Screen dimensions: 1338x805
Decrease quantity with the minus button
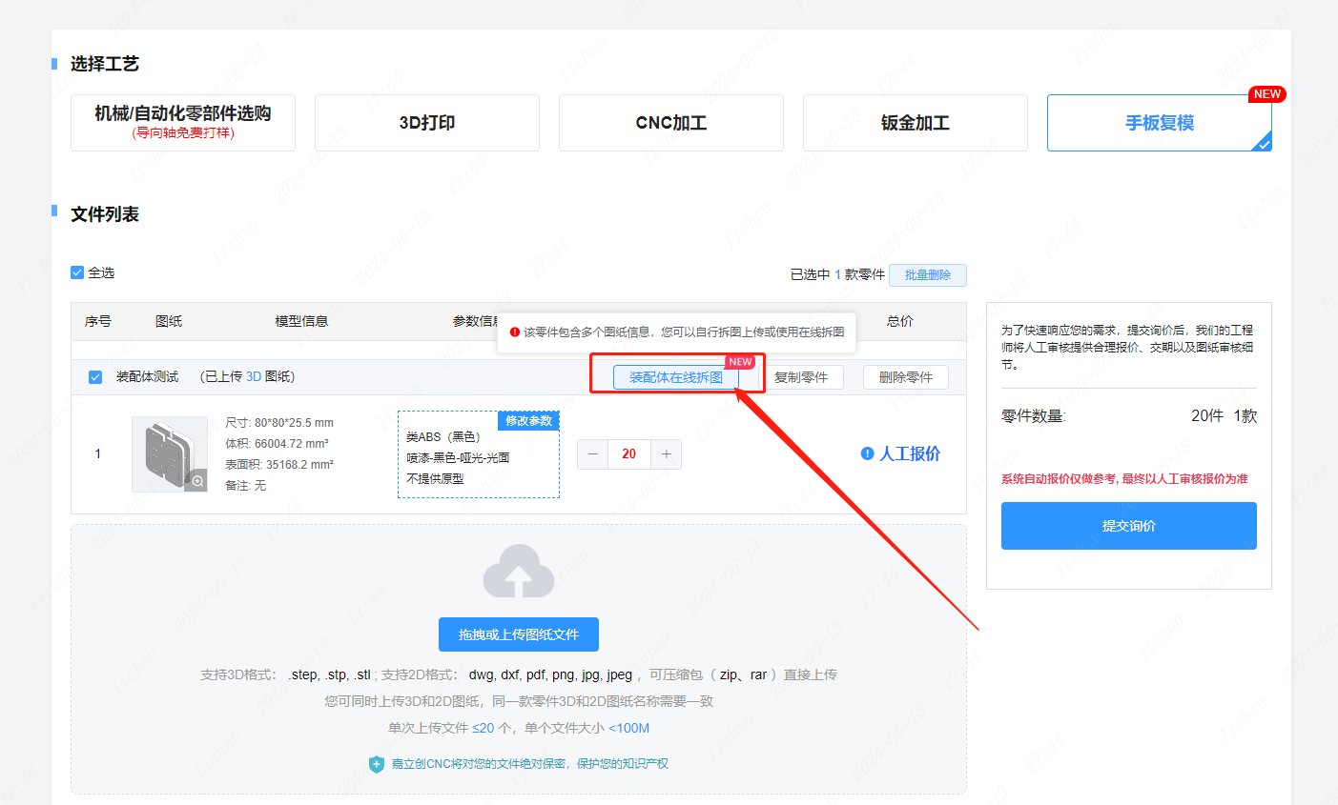click(x=593, y=454)
